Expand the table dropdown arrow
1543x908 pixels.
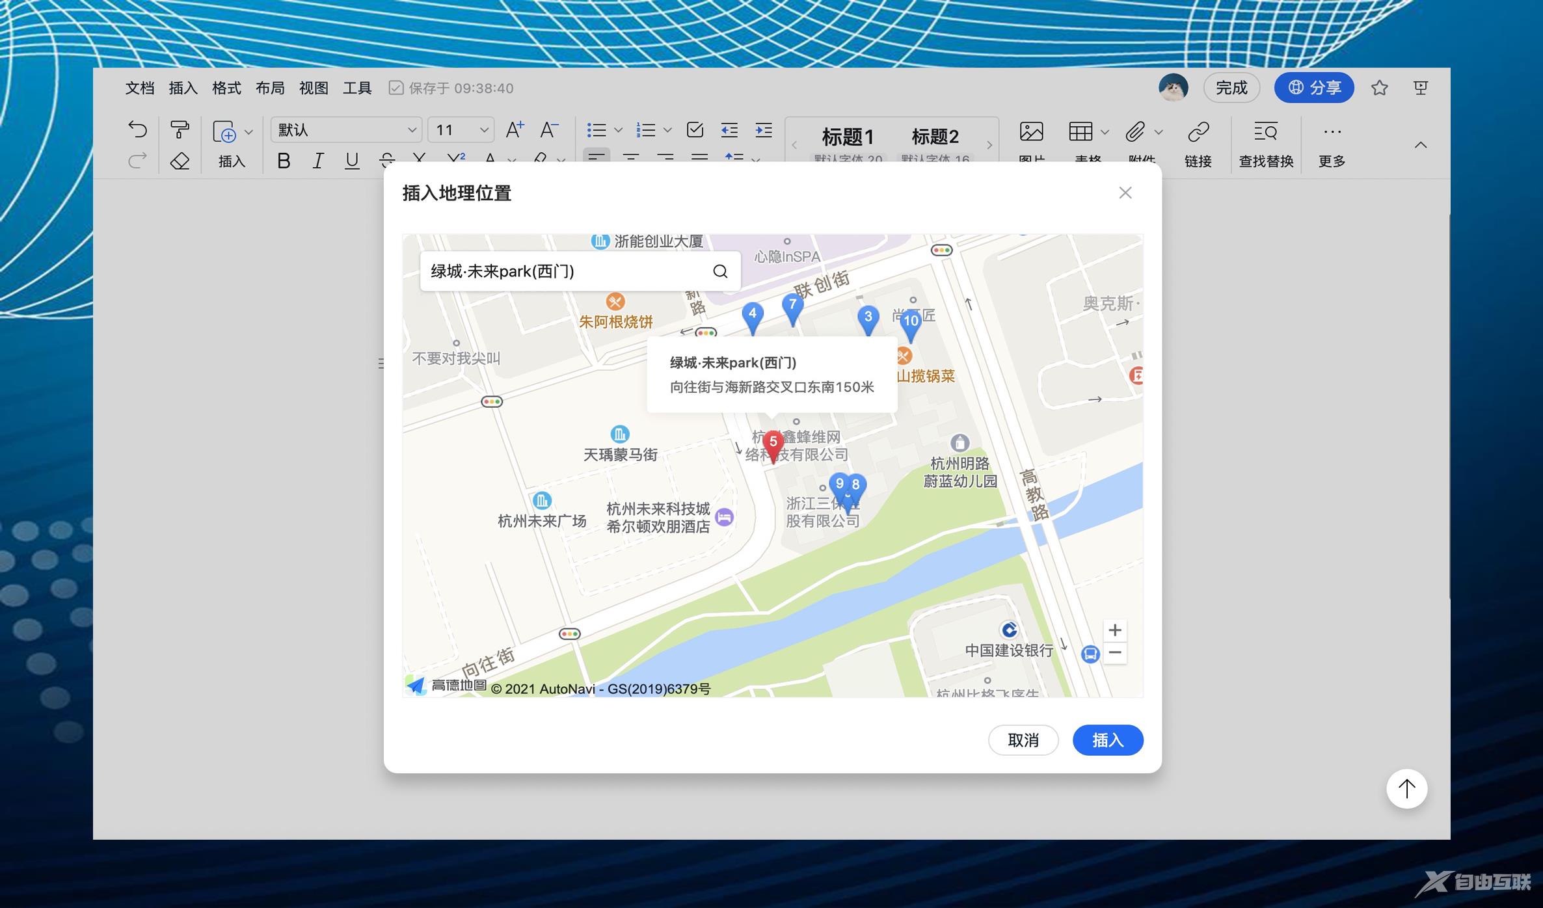(x=1105, y=132)
